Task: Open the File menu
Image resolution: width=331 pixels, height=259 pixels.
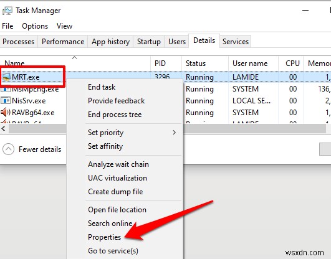Action: point(7,26)
